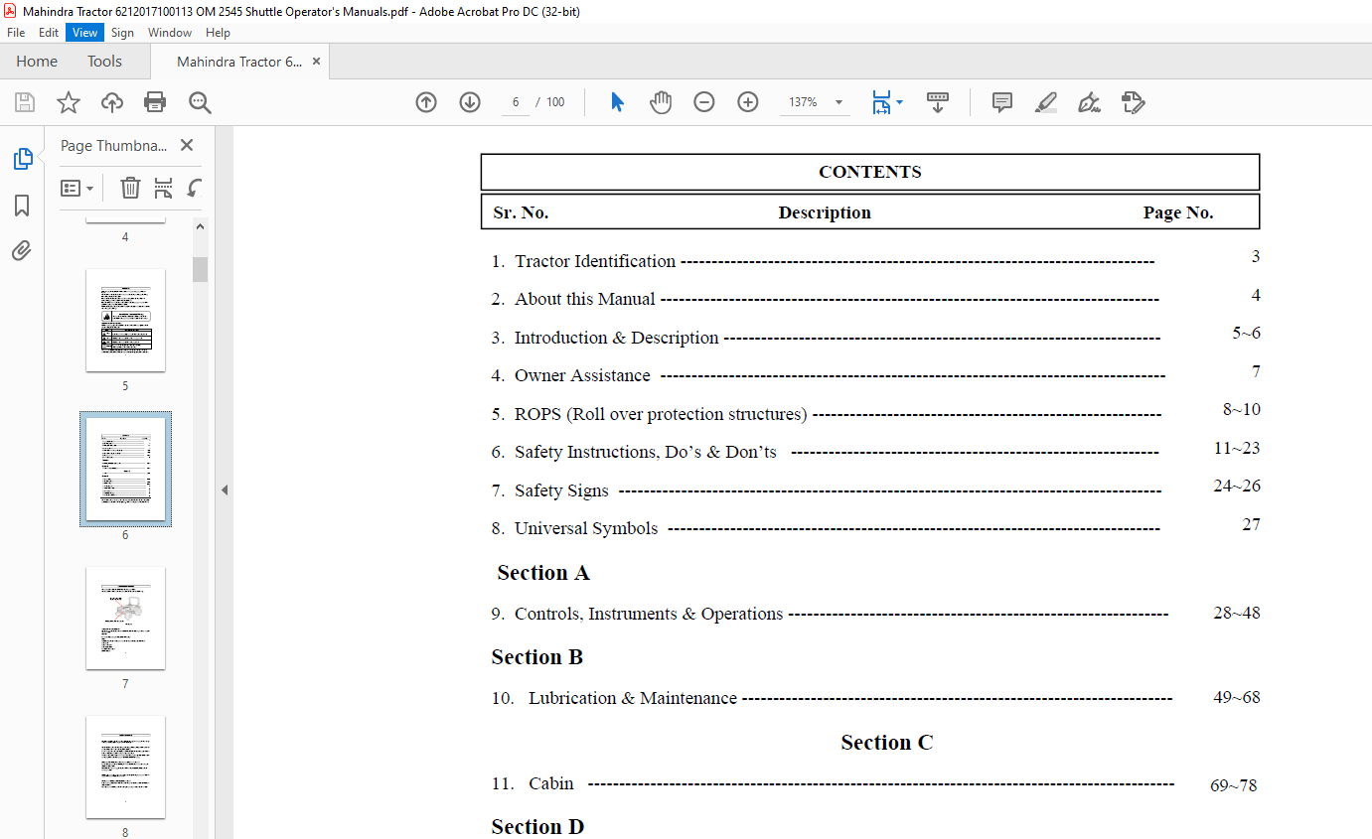Select page 8 thumbnail
This screenshot has height=839, width=1372.
click(x=125, y=767)
